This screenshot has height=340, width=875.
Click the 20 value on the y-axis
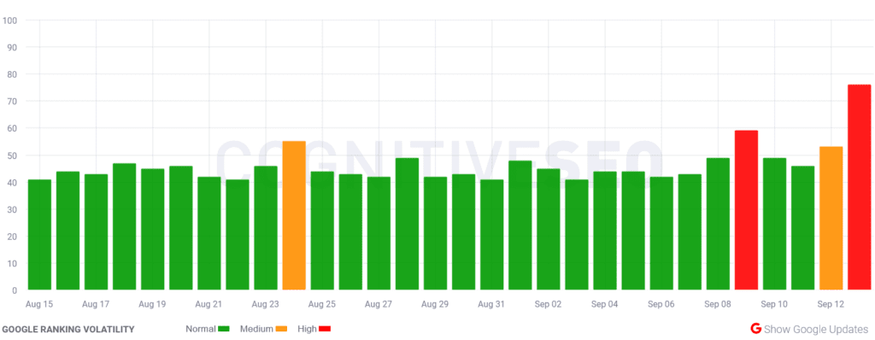(x=12, y=237)
